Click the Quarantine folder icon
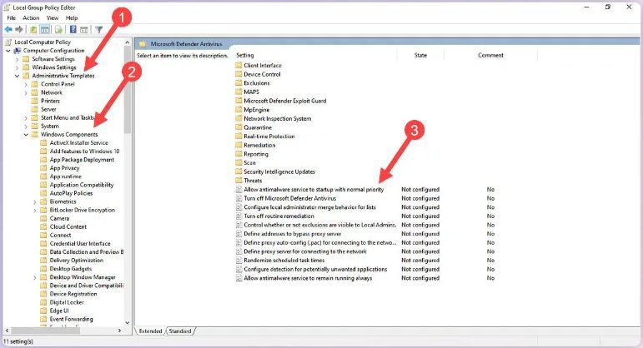Image resolution: width=643 pixels, height=348 pixels. (x=239, y=127)
